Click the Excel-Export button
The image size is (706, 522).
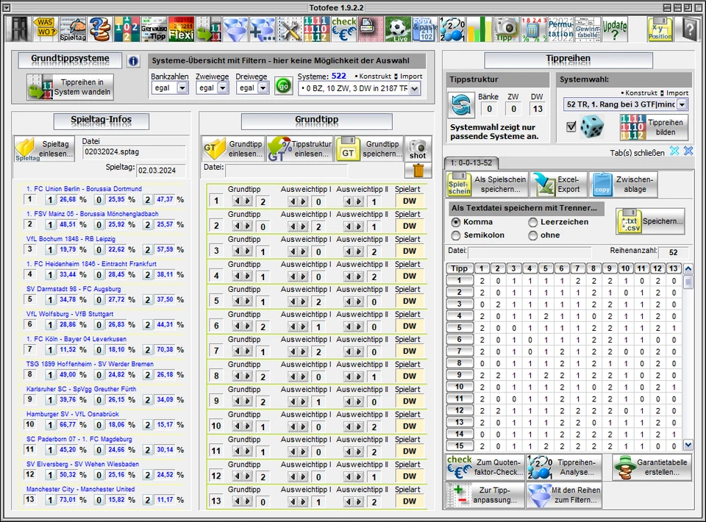[x=557, y=185]
